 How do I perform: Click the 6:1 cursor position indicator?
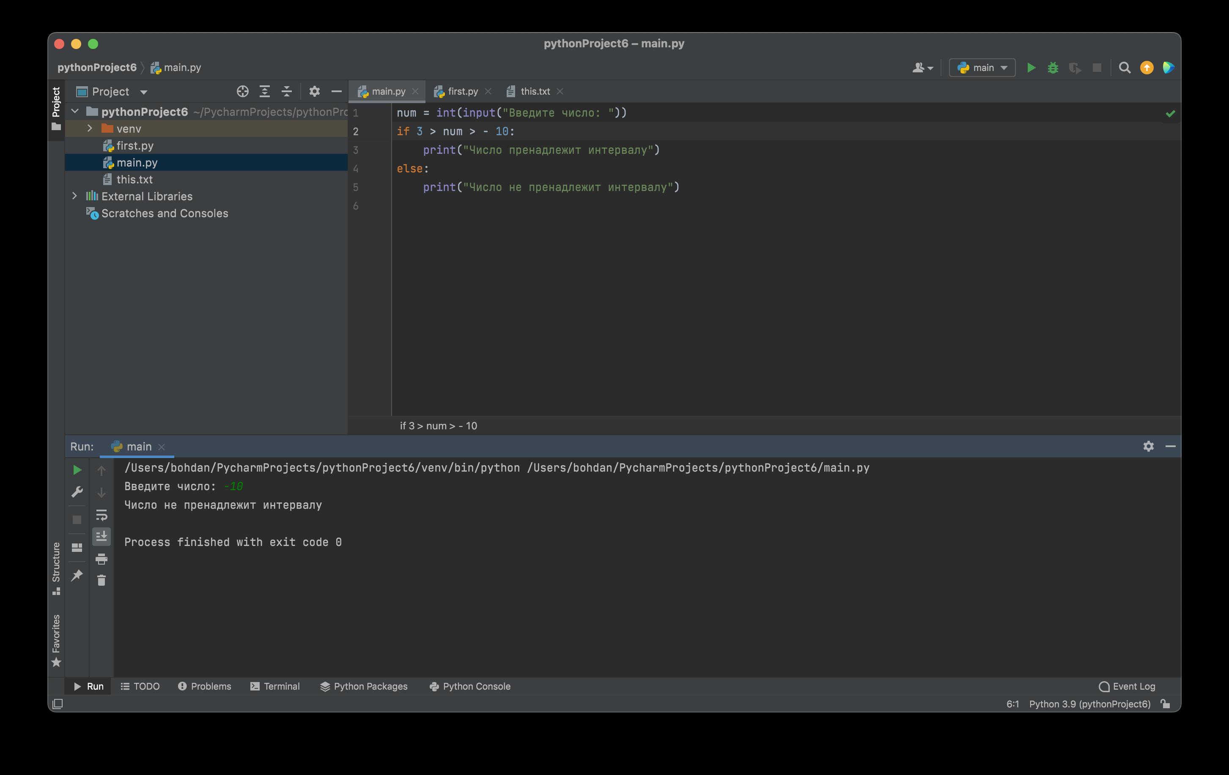click(x=1012, y=704)
